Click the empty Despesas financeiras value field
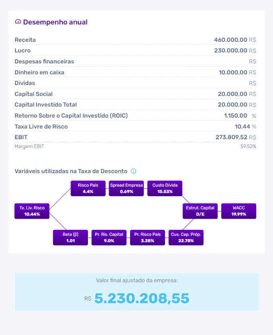 click(226, 61)
